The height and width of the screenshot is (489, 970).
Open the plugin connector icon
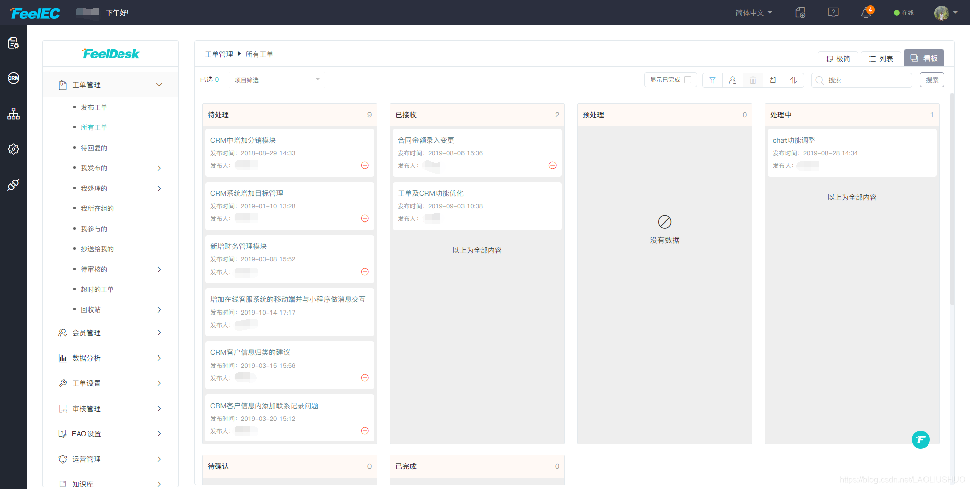click(x=14, y=185)
